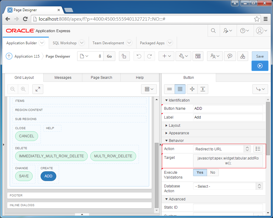Open the Database Action select list
Viewport: 273px width, 218px height.
[228, 186]
